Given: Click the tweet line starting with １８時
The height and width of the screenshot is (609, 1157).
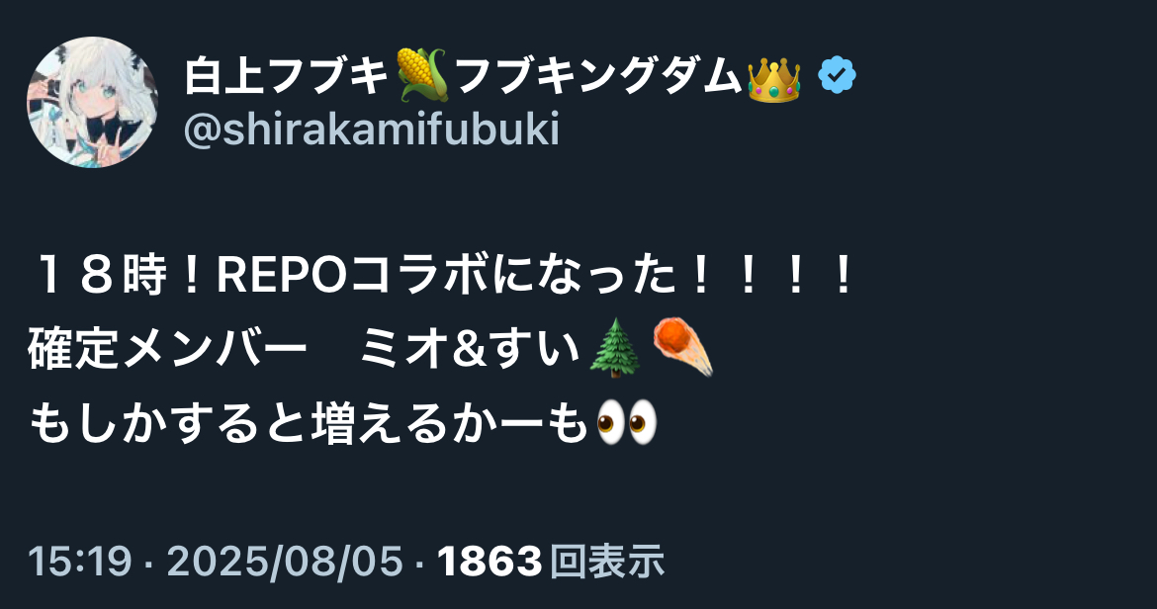Looking at the screenshot, I should pos(442,277).
